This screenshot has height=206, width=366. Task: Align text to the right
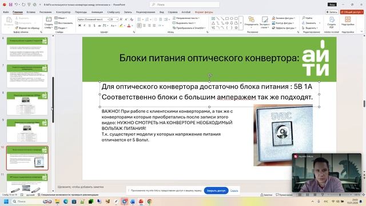click(149, 25)
